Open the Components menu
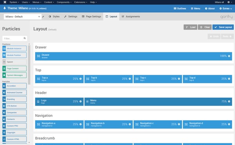235x145 pixels. coord(64,2)
